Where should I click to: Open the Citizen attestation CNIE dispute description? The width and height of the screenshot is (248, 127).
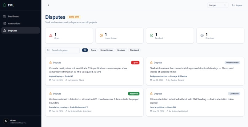tap(192, 101)
